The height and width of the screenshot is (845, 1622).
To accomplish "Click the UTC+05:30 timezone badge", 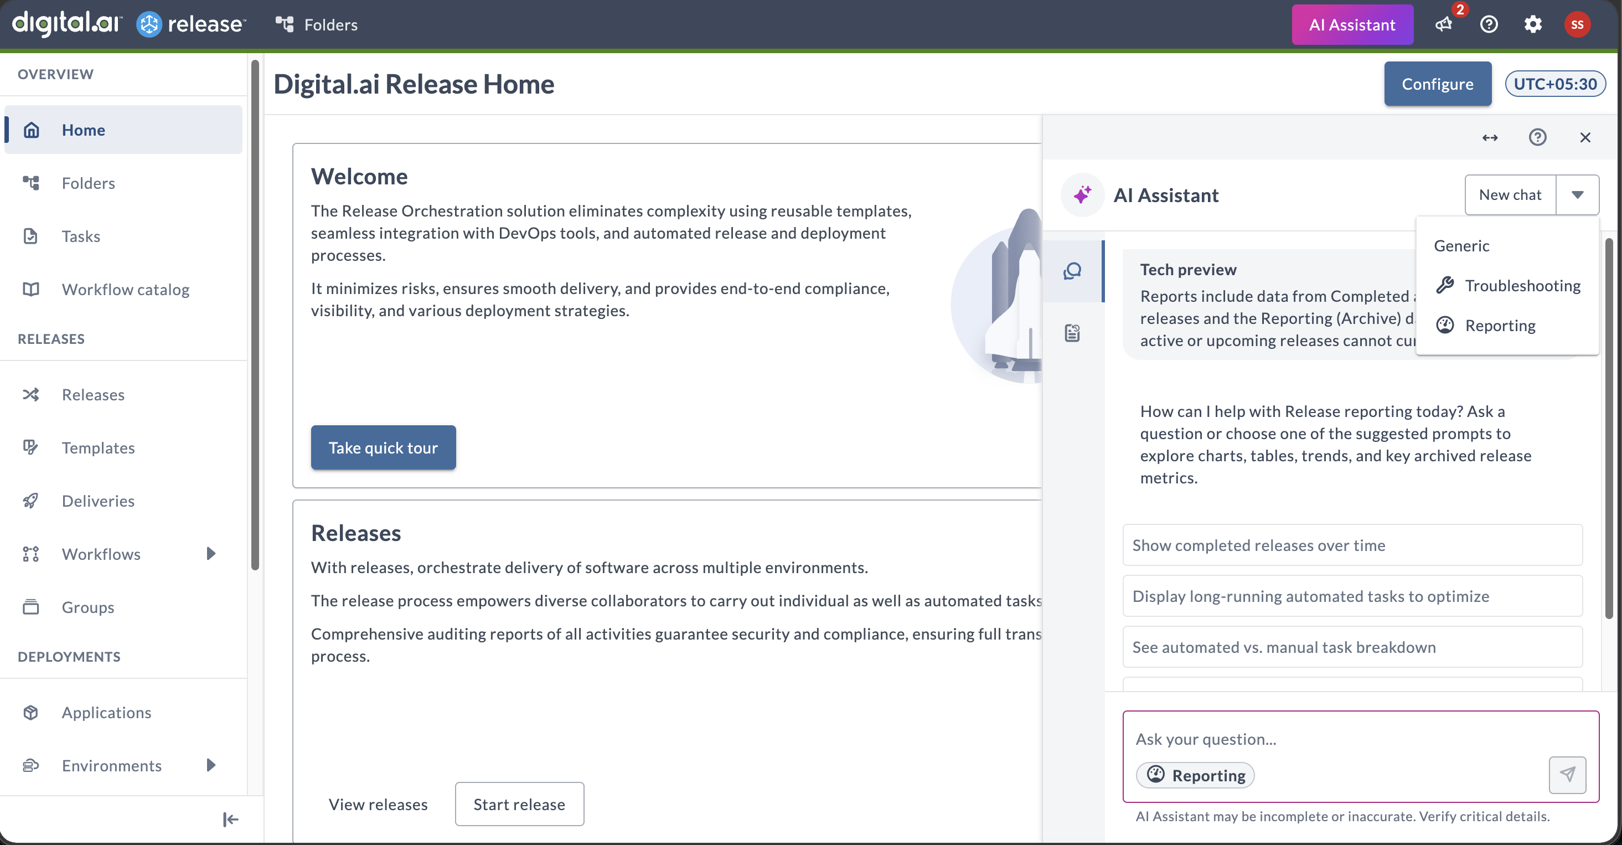I will click(1555, 84).
